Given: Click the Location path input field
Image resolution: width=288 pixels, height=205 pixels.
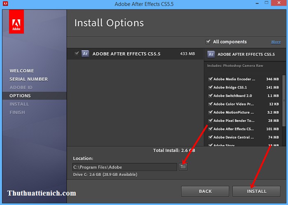Looking at the screenshot, I should pos(124,167).
